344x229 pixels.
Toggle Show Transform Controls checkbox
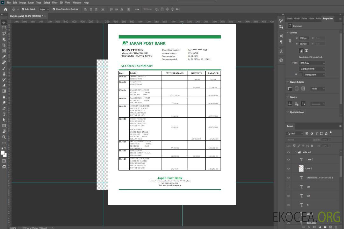[x=54, y=9]
